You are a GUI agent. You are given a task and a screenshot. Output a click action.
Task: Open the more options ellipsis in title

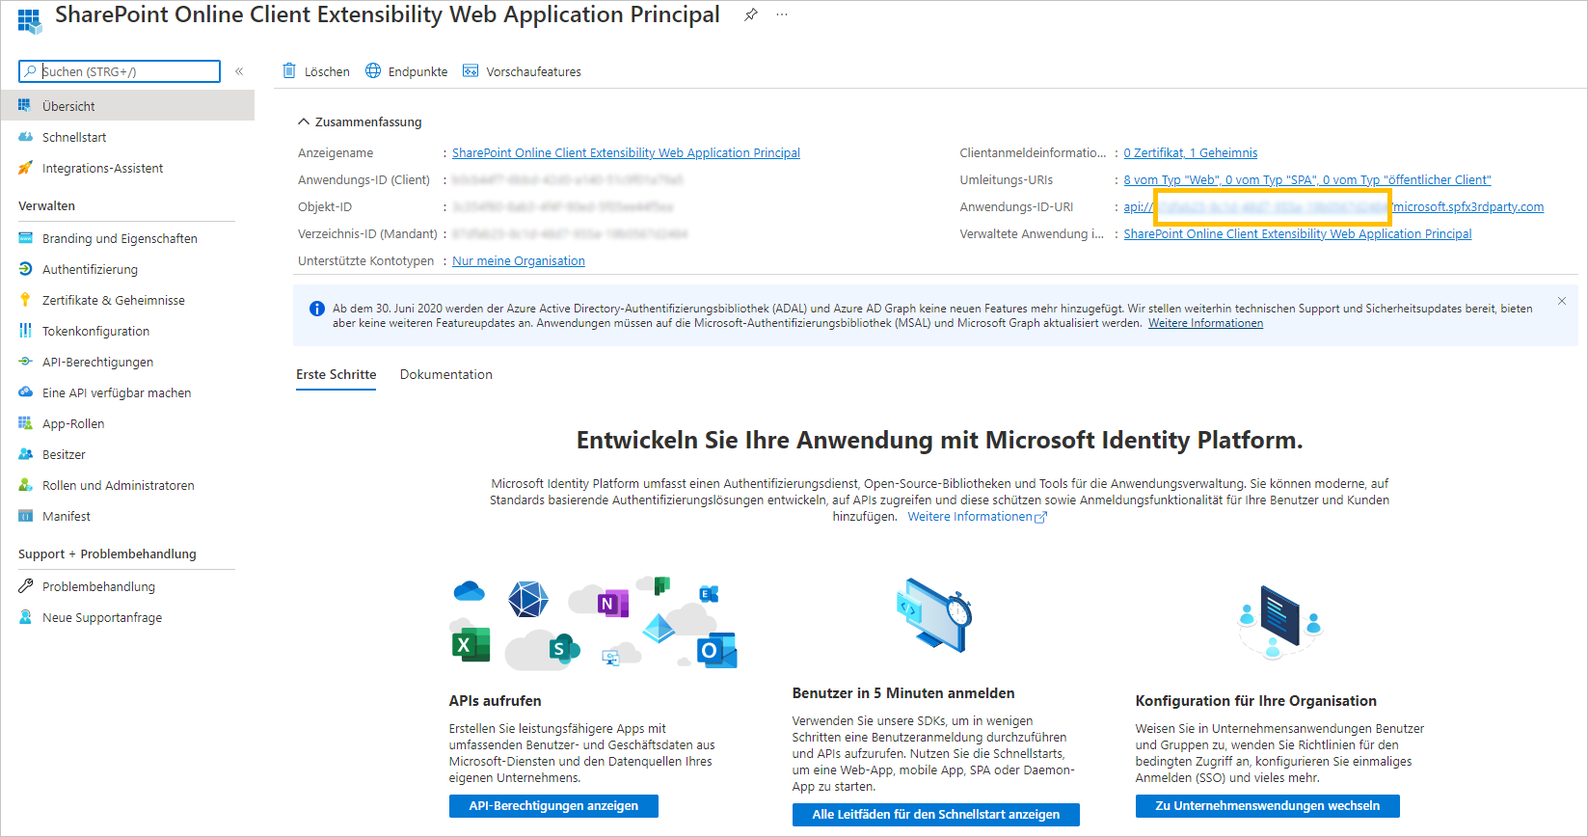point(782,15)
